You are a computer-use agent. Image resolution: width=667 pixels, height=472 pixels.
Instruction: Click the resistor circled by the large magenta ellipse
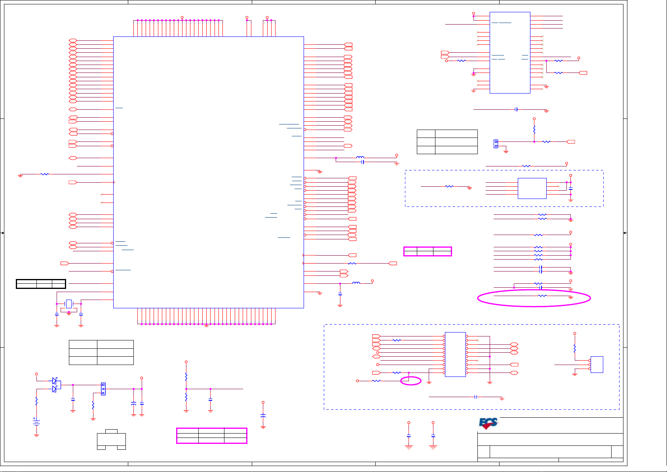pos(542,296)
